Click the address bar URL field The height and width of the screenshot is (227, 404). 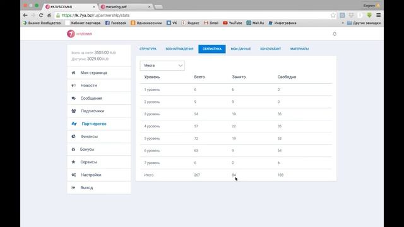pyautogui.click(x=193, y=15)
